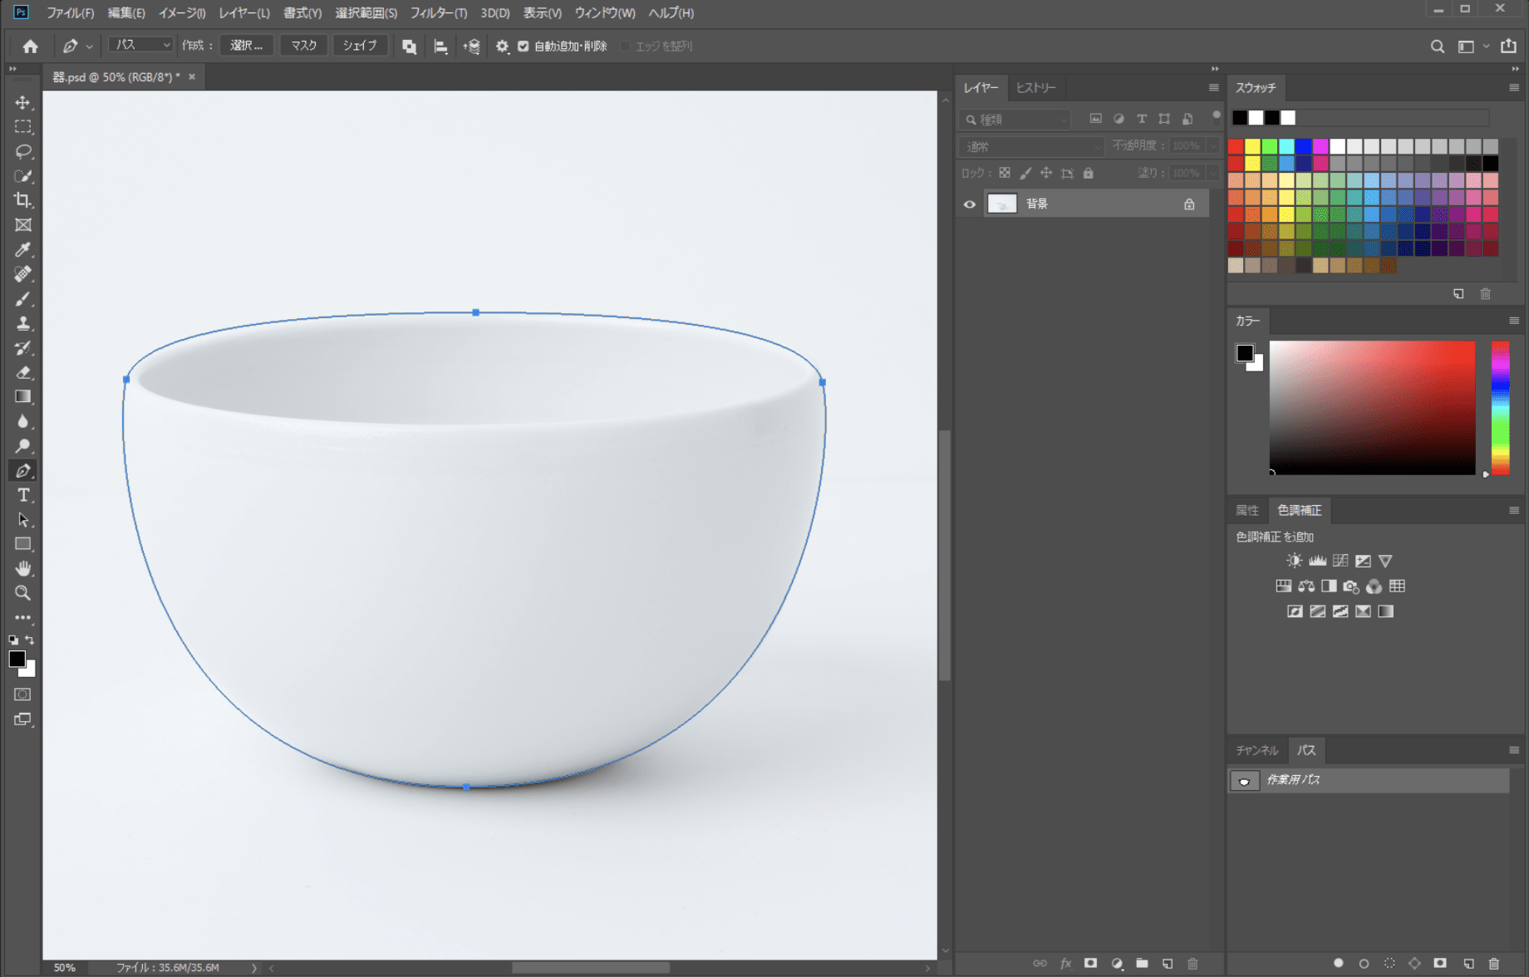
Task: Toggle the layer filter switch on/off
Action: (1216, 116)
